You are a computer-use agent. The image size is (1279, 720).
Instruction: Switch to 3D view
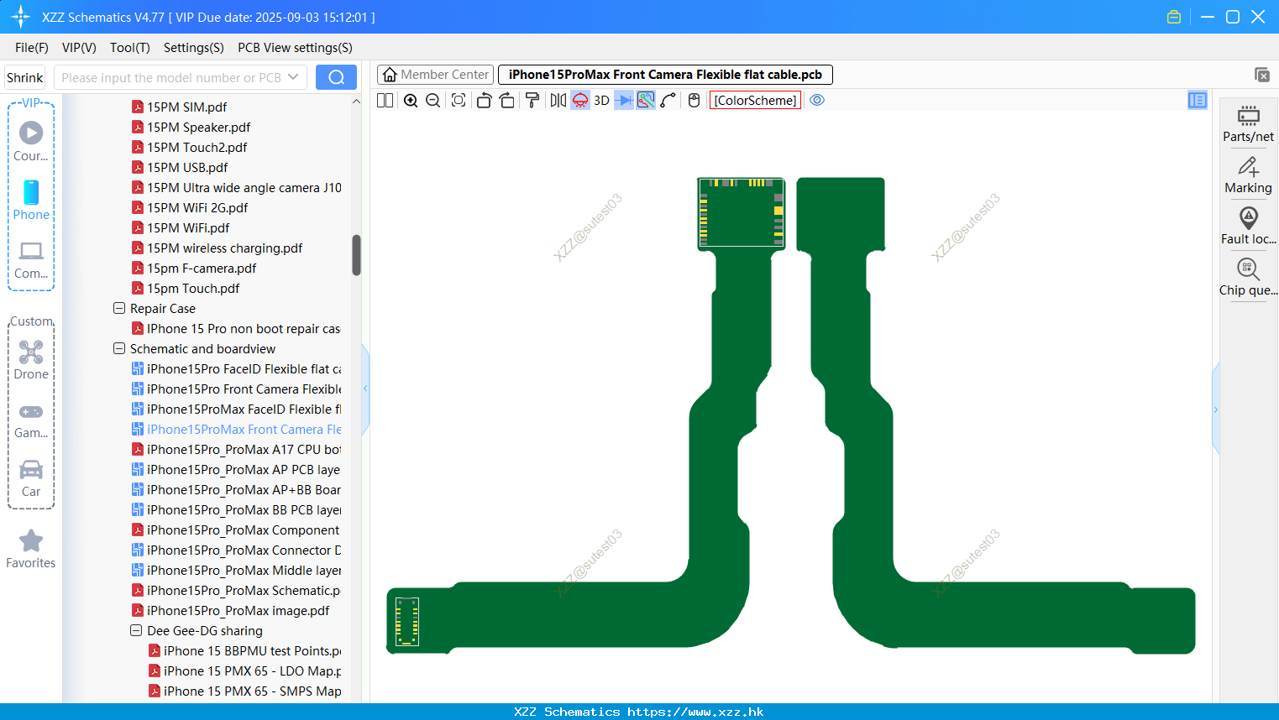pyautogui.click(x=601, y=100)
